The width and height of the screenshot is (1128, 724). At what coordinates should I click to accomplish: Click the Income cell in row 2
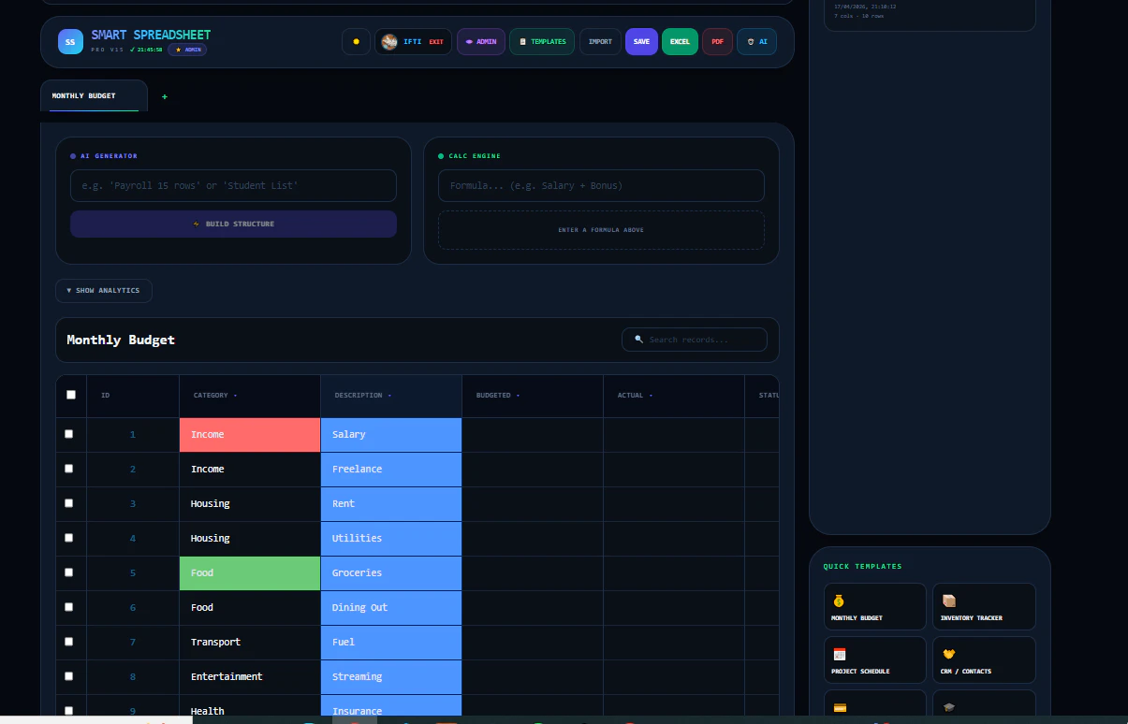(x=250, y=470)
